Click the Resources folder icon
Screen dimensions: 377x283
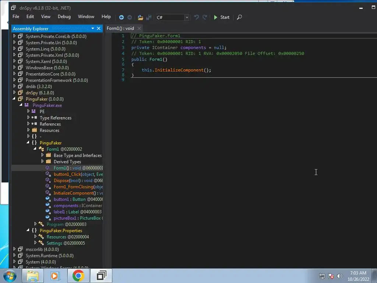point(34,130)
